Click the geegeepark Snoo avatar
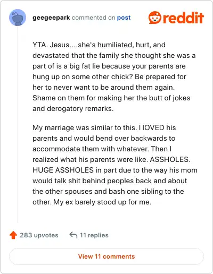The width and height of the screenshot is (213, 274). (x=18, y=18)
